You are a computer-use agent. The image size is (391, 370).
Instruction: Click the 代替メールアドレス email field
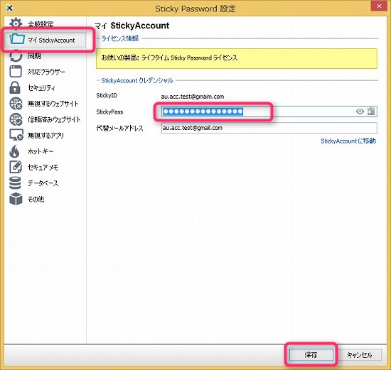pyautogui.click(x=269, y=128)
